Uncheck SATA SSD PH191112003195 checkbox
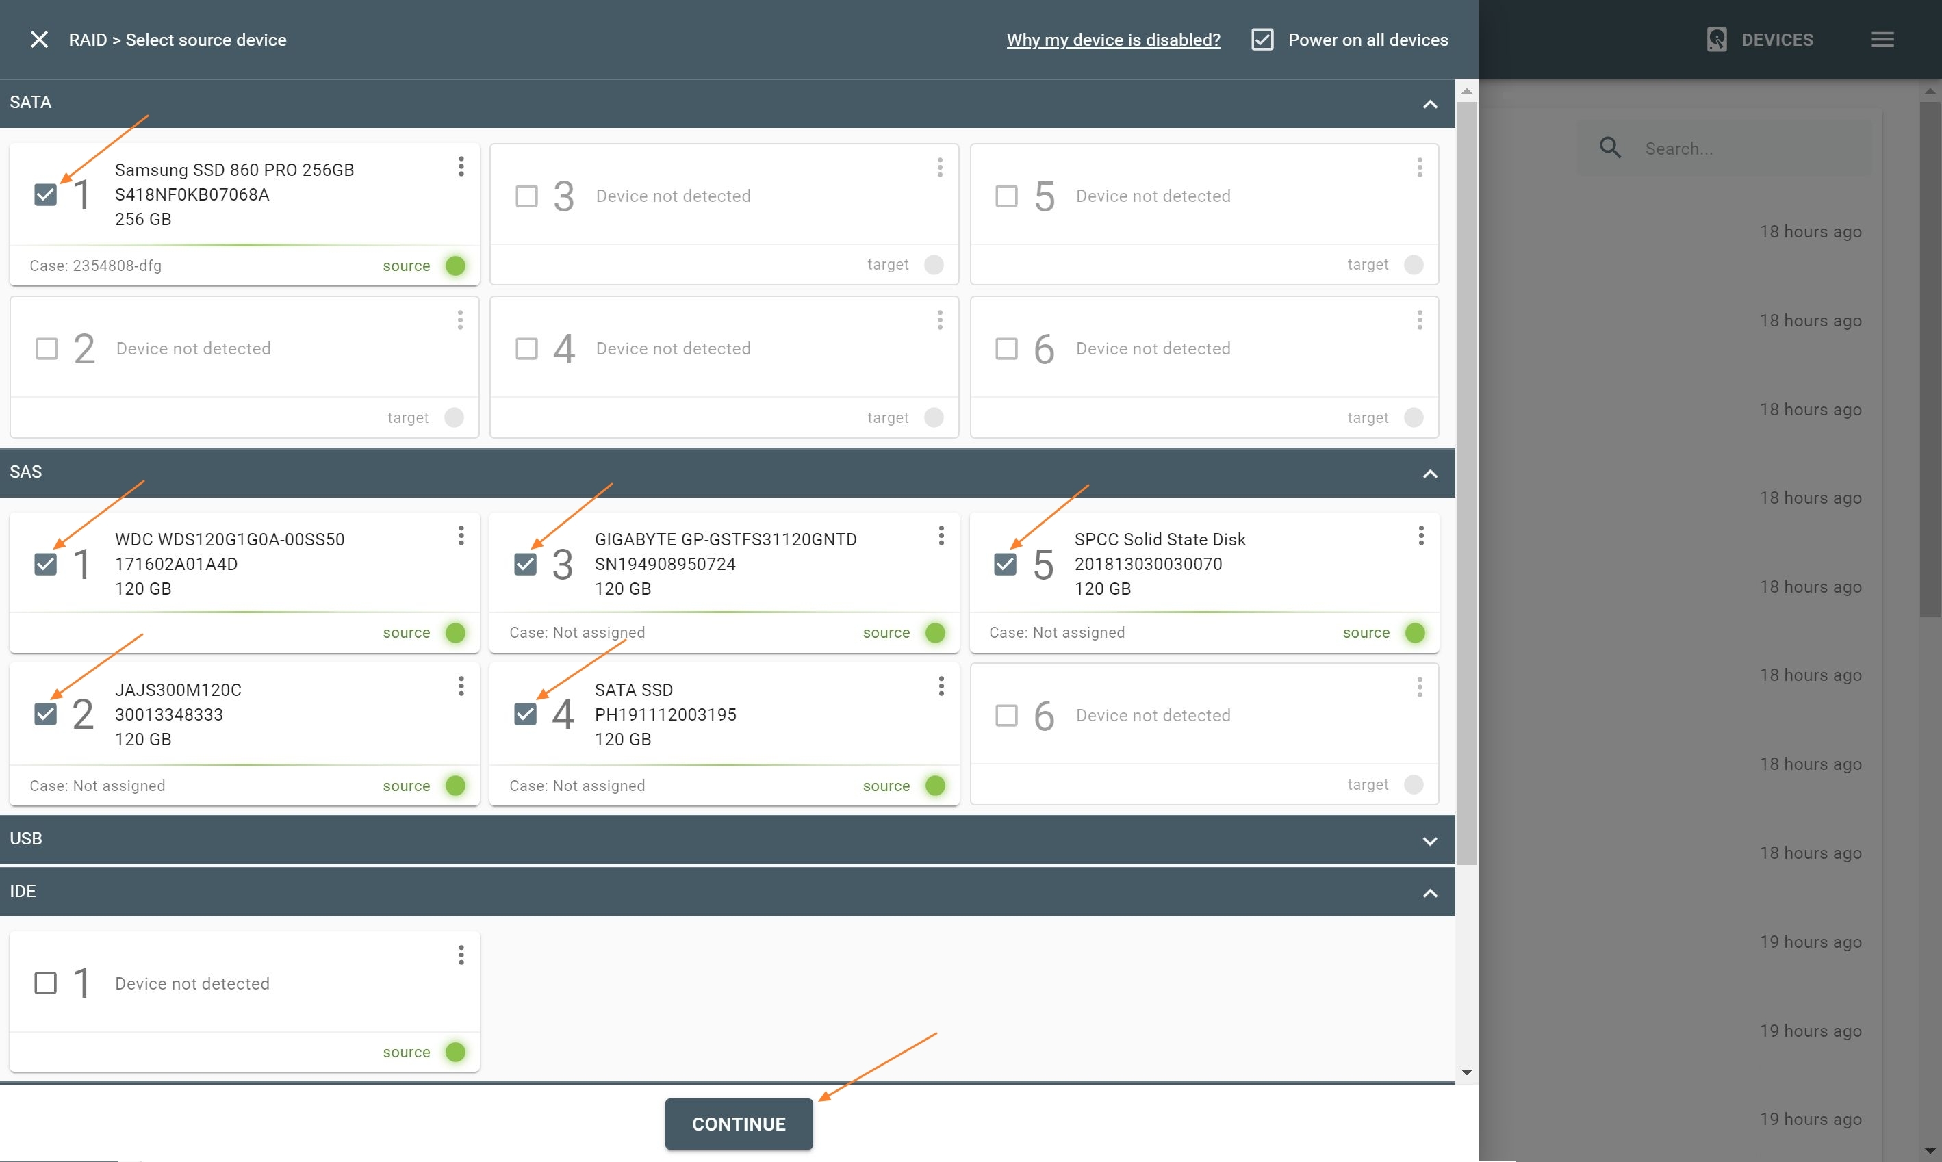 coord(524,714)
